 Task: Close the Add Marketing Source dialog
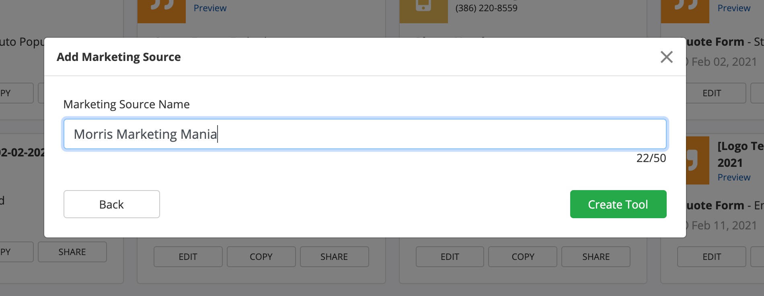pyautogui.click(x=666, y=57)
